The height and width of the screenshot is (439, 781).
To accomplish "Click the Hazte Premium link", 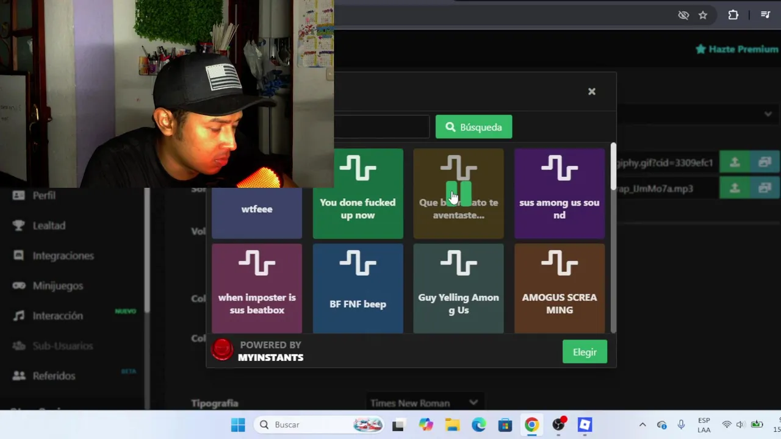I will pos(736,49).
